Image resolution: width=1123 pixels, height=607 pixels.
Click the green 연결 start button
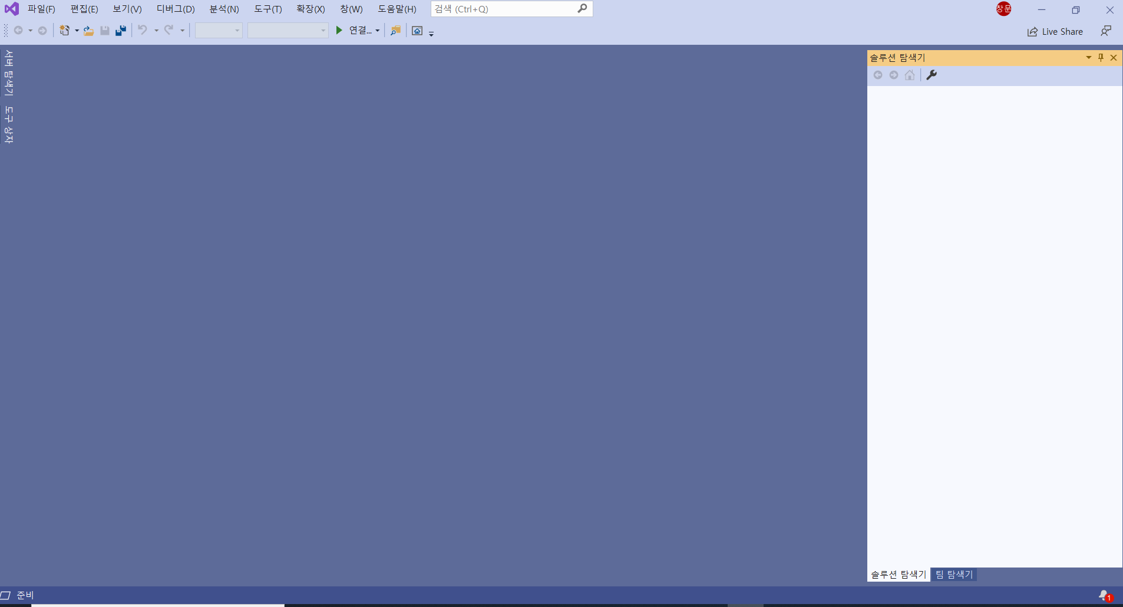click(x=354, y=31)
